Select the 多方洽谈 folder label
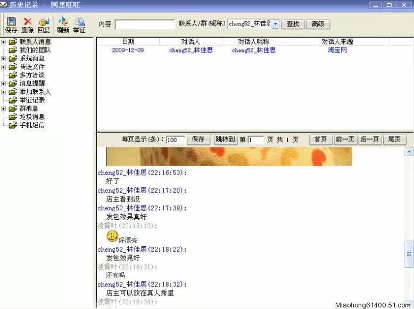Screen dimensions: 414x309 [32, 75]
